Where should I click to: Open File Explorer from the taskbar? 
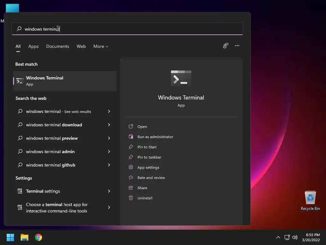tap(24, 237)
